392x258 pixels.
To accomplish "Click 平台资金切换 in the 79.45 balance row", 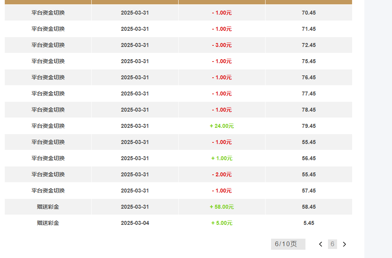I will (x=48, y=126).
